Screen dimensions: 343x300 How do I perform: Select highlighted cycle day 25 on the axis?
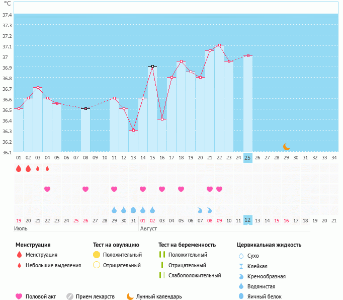[247, 157]
